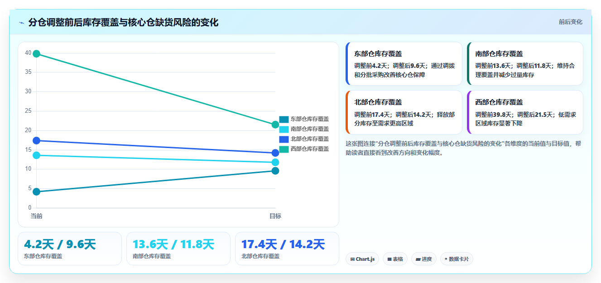Open the 西部仓库存覆盖 info card
The width and height of the screenshot is (601, 283).
click(525, 112)
